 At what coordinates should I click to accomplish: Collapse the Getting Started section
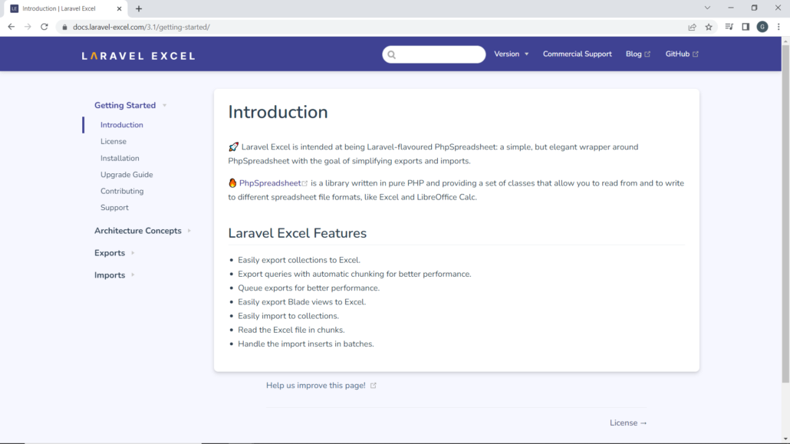point(130,105)
